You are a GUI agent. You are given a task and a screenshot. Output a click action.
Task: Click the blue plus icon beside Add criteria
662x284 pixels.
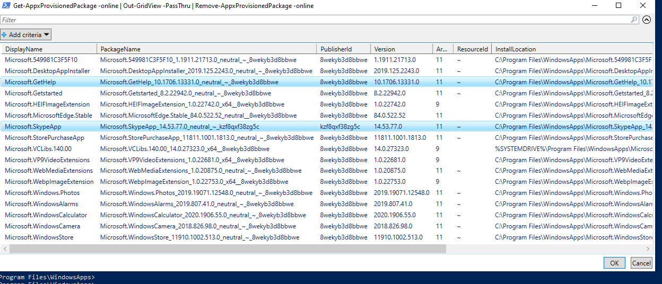[x=4, y=35]
